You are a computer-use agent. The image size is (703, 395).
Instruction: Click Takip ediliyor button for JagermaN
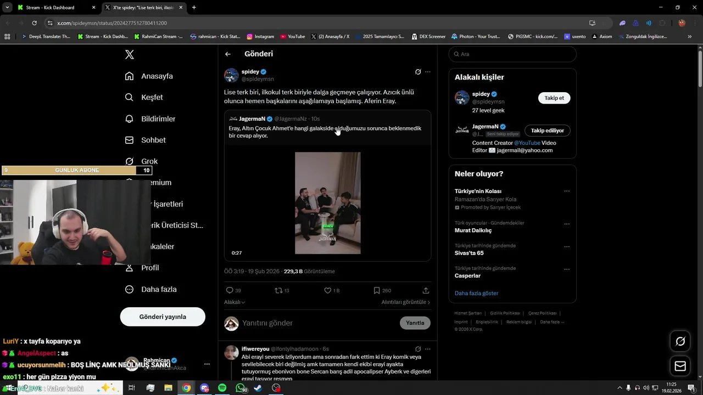coord(548,131)
